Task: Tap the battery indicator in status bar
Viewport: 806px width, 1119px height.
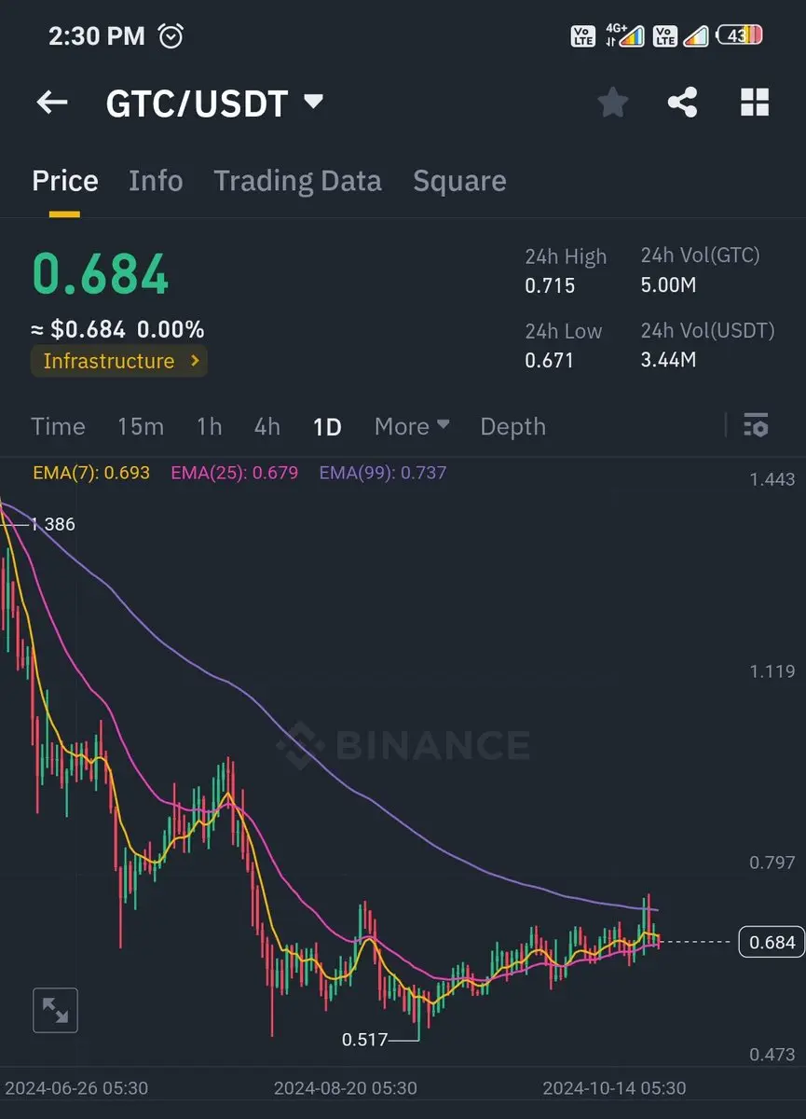Action: (741, 35)
